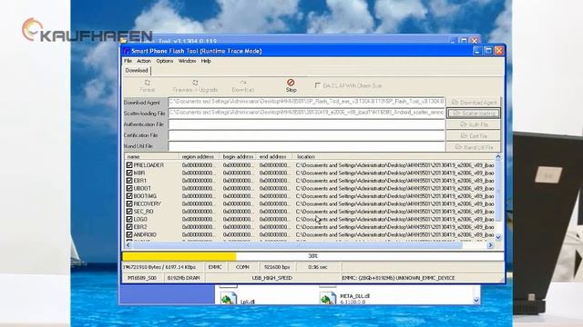
Task: Click horizontal scroll left arrow in partition list
Action: pos(128,245)
